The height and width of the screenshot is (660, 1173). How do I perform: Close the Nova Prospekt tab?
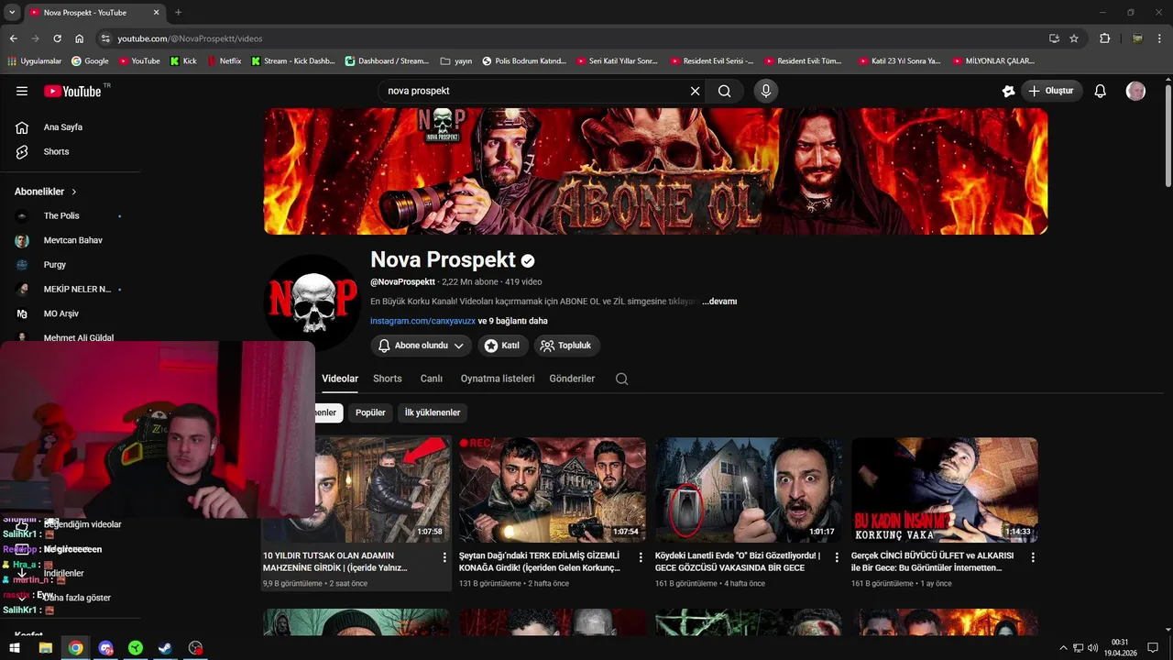click(x=156, y=13)
